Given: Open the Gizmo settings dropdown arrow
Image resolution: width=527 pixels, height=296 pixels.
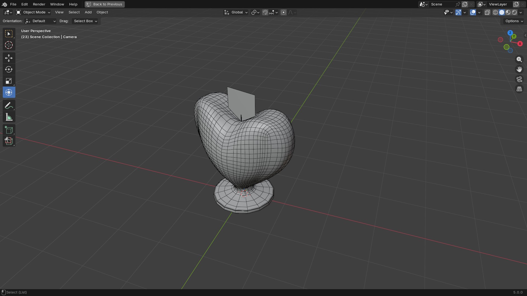Looking at the screenshot, I should [465, 12].
